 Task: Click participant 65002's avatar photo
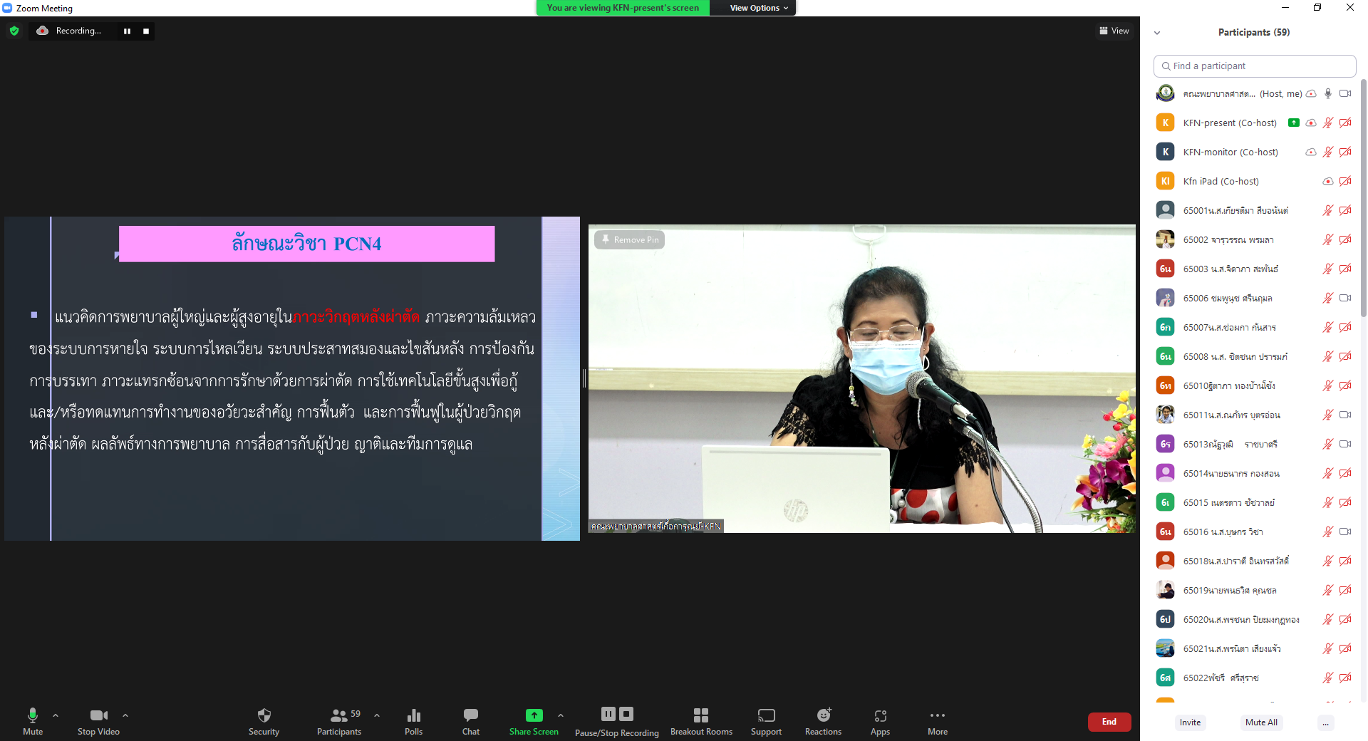(1165, 239)
